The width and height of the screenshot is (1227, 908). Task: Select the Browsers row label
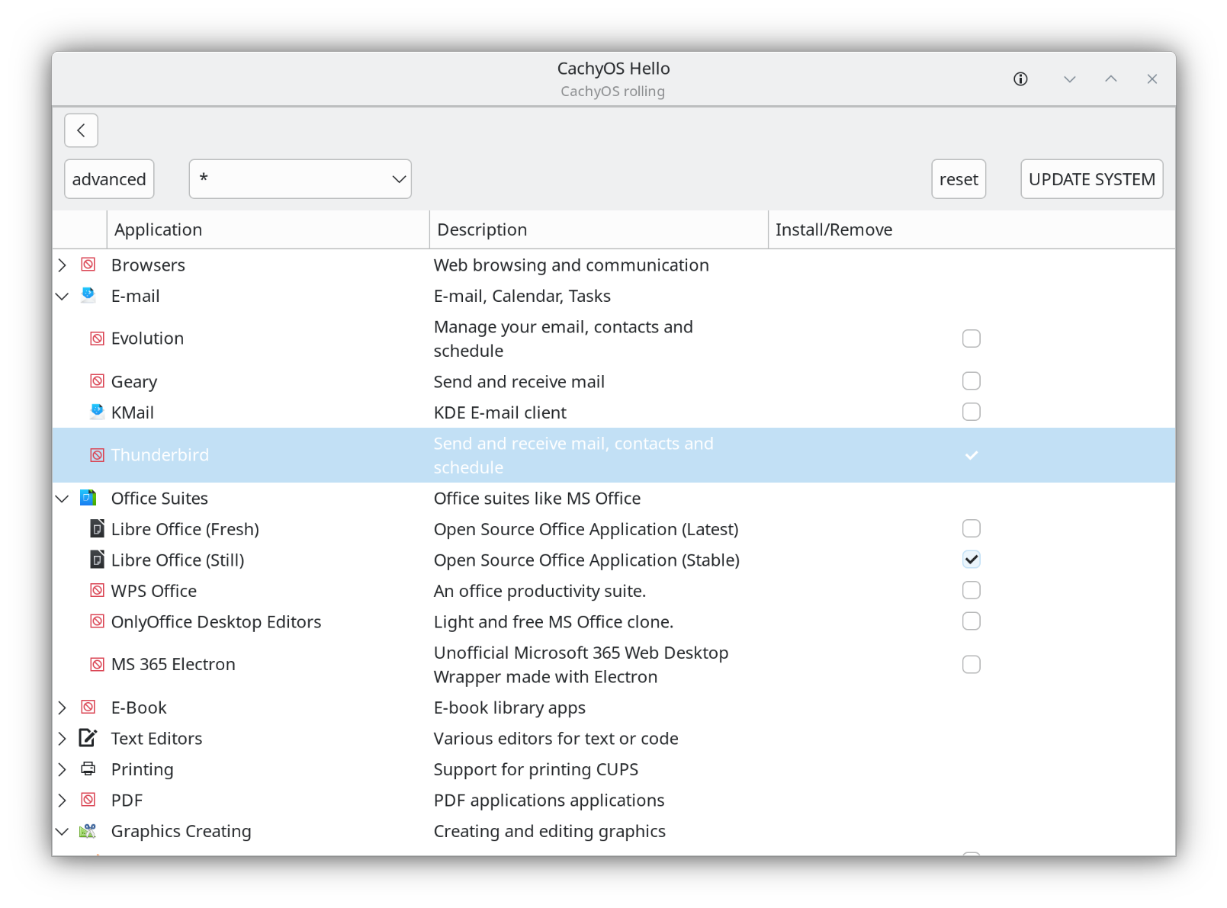click(x=148, y=265)
